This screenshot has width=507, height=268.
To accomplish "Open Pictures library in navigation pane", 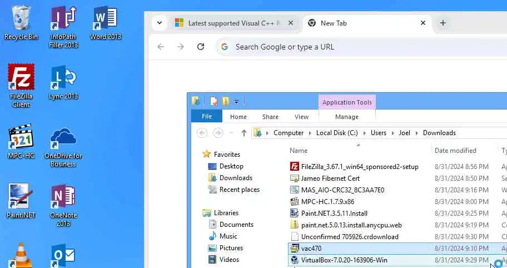I will pos(231,247).
